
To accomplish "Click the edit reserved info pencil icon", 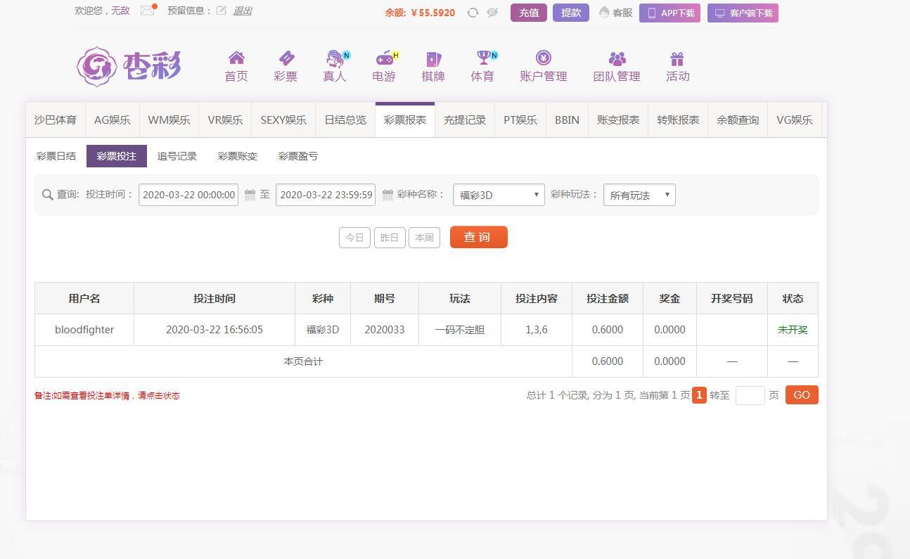I will [x=222, y=11].
